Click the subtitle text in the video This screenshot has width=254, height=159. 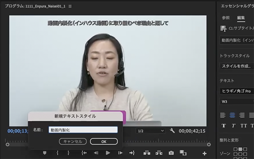click(x=108, y=23)
